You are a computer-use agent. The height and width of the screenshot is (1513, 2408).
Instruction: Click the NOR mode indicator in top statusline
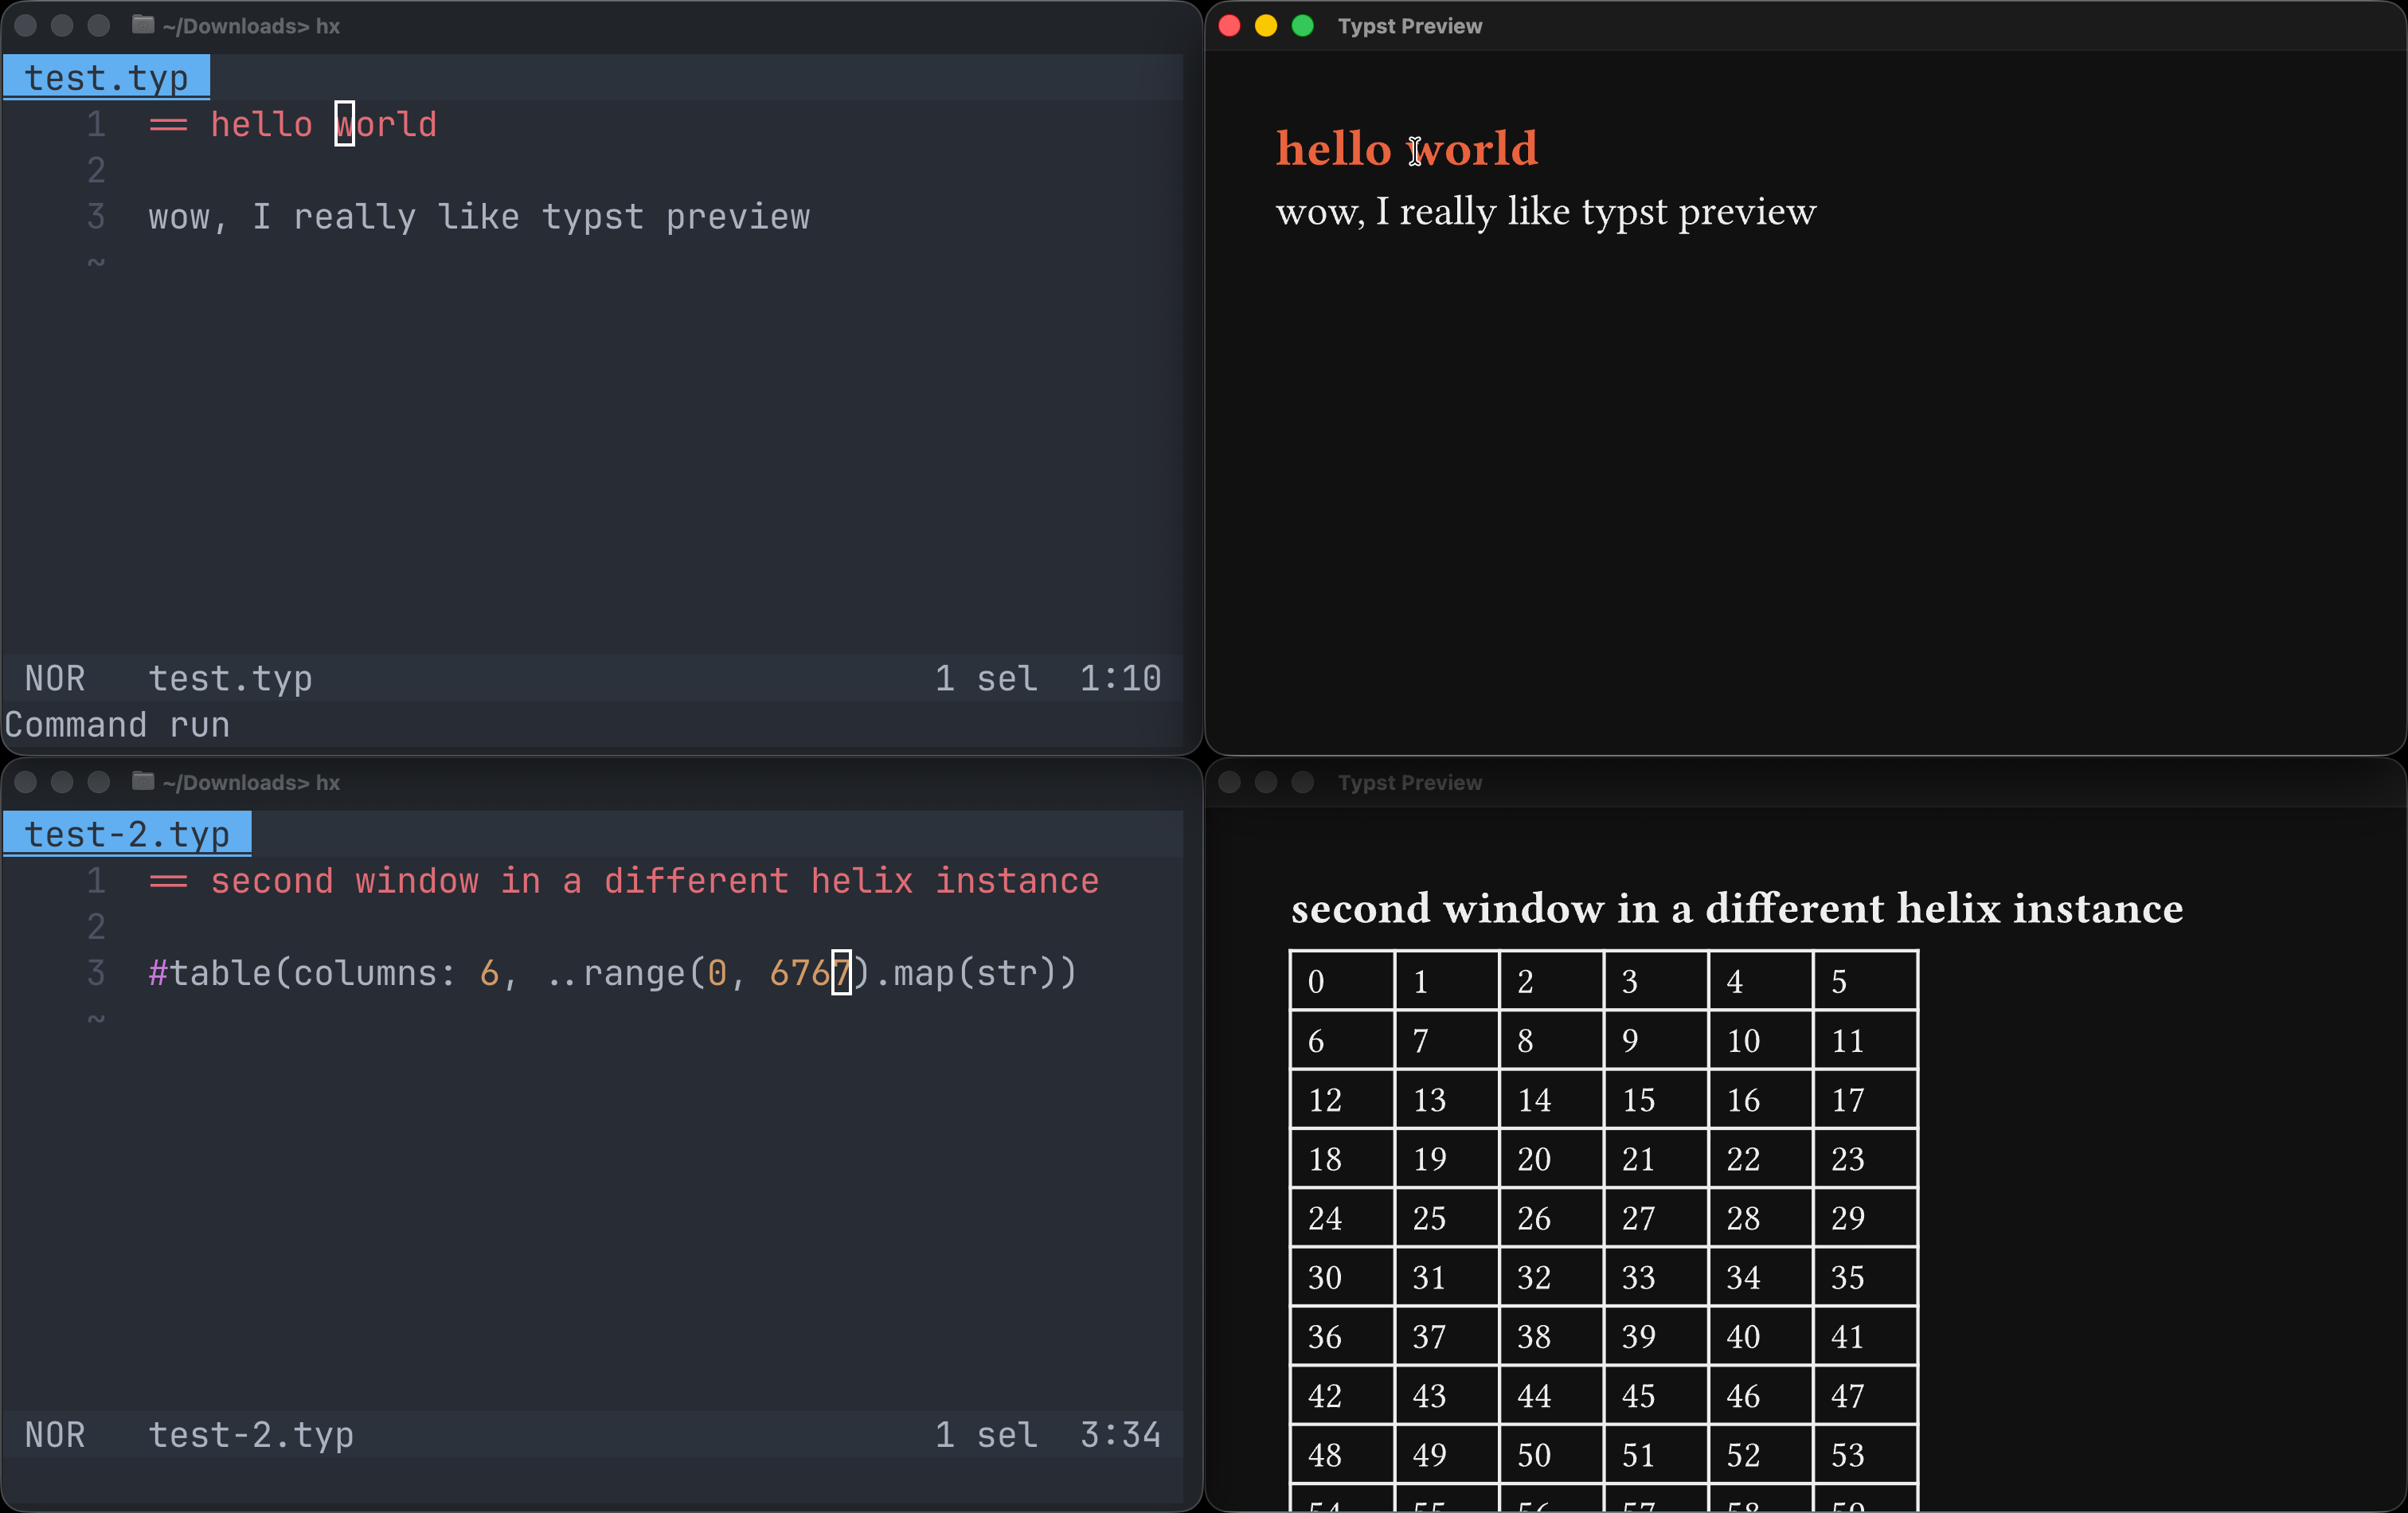point(55,678)
